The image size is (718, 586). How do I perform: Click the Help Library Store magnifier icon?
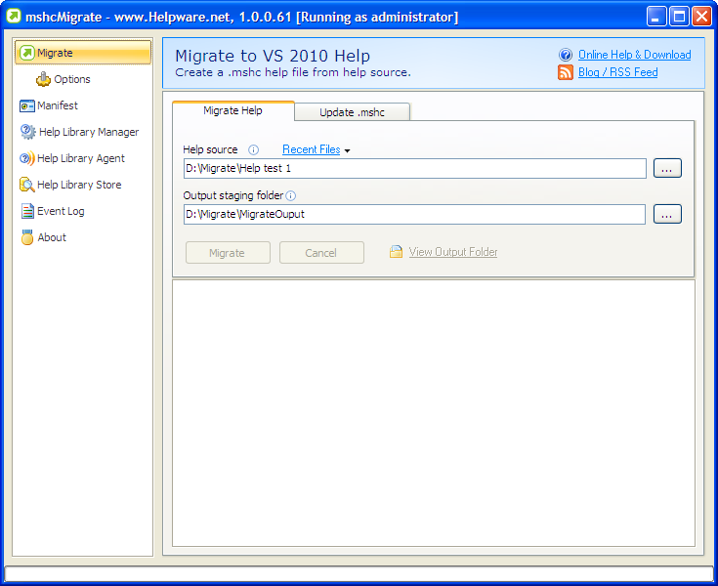tap(27, 185)
